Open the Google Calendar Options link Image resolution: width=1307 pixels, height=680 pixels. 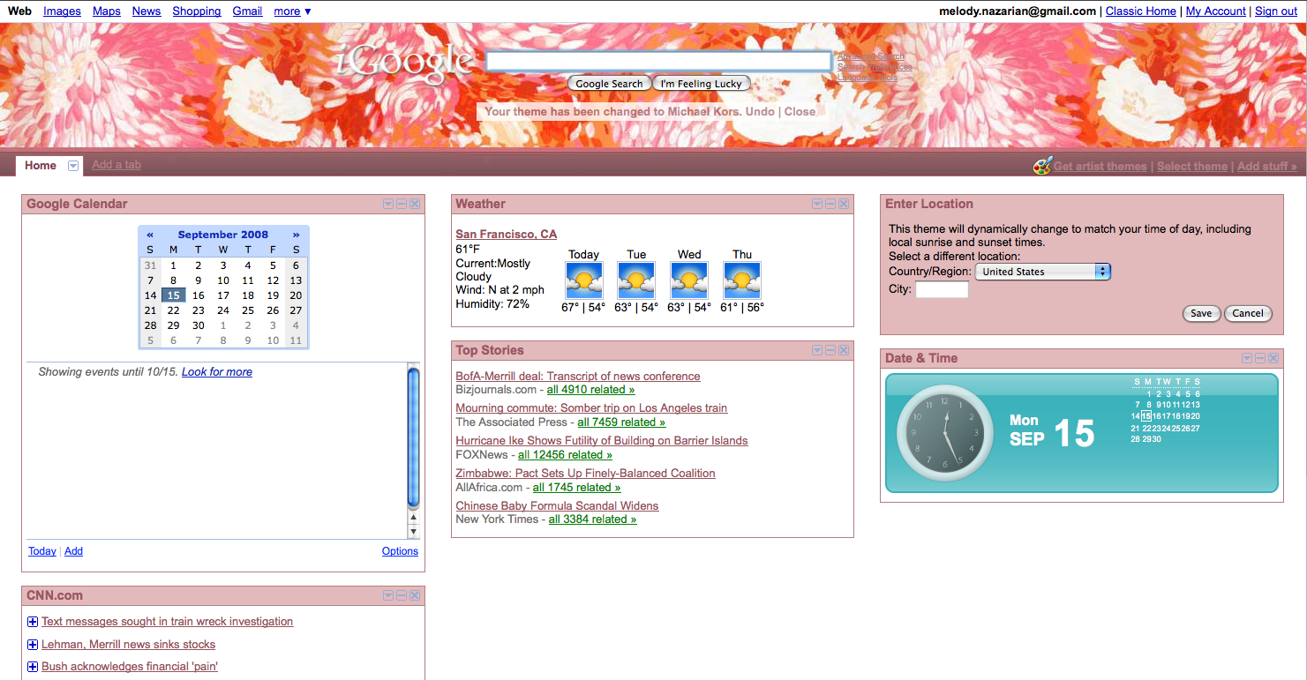click(x=400, y=551)
